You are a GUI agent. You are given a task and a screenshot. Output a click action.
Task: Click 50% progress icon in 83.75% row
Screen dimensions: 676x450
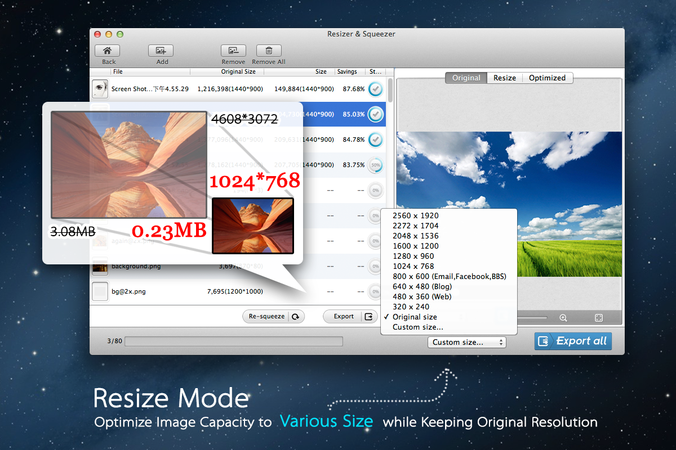[x=375, y=165]
